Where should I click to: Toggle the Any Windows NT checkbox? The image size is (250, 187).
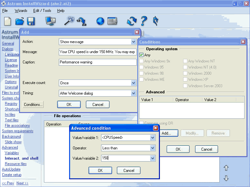click(185, 61)
